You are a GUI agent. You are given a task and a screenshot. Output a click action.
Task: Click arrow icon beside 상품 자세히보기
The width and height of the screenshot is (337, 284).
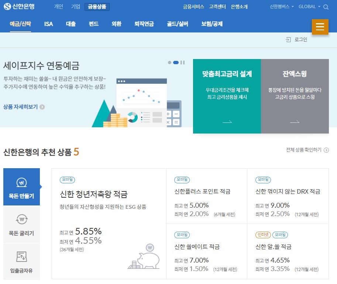[x=42, y=107]
